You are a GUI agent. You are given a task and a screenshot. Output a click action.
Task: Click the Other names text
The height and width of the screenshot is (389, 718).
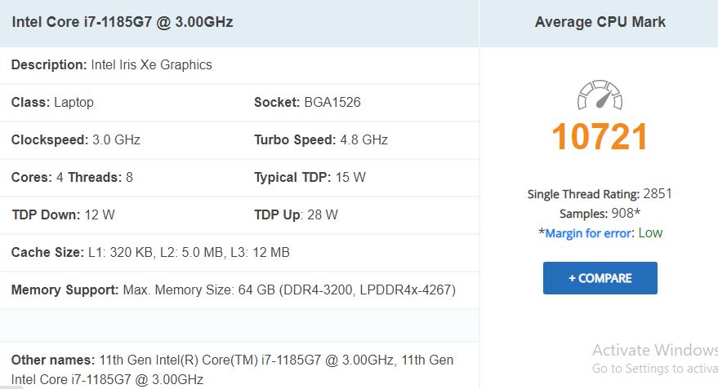[232, 369]
